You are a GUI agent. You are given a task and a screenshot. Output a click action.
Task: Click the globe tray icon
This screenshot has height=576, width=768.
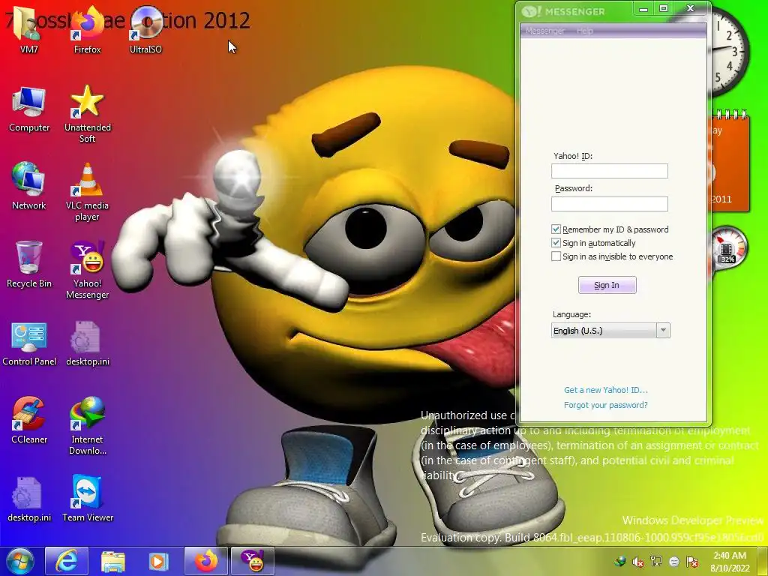[x=620, y=561]
